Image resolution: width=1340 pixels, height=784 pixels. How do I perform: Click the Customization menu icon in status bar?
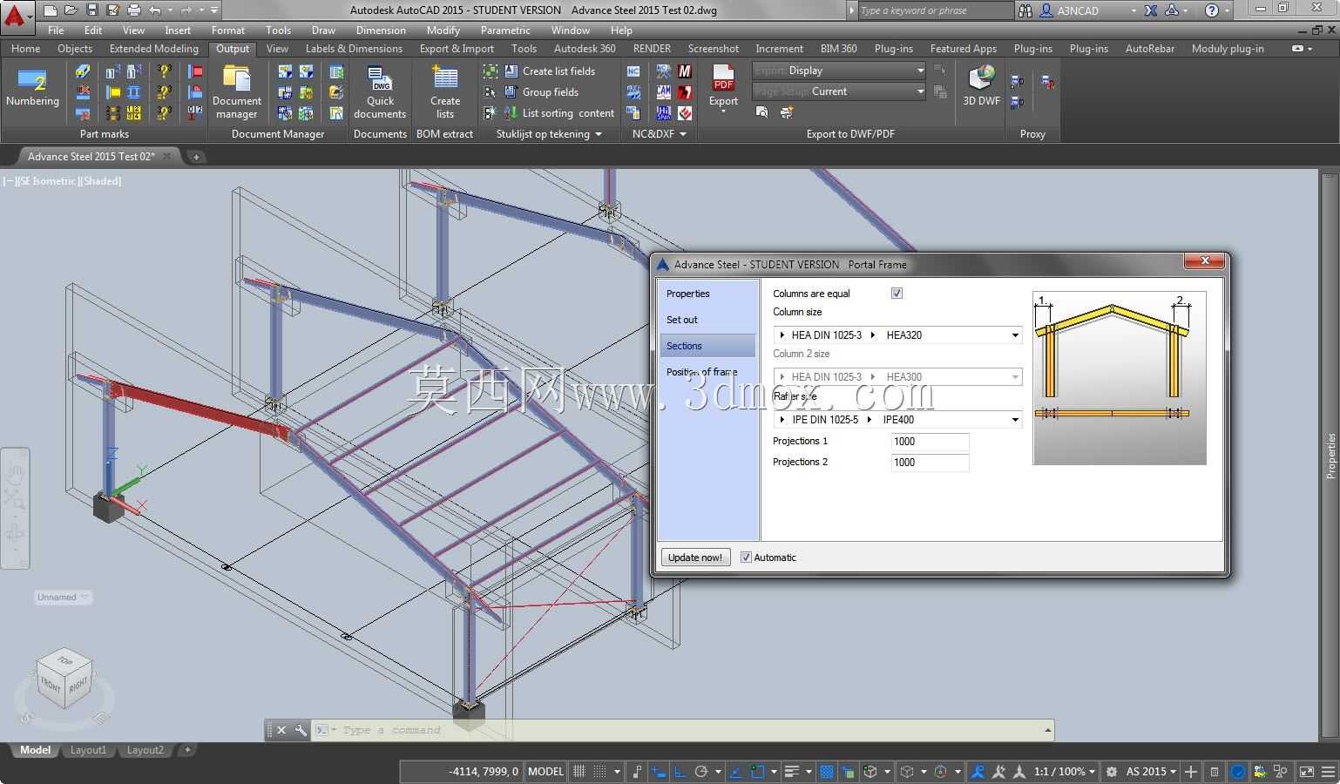[1329, 772]
